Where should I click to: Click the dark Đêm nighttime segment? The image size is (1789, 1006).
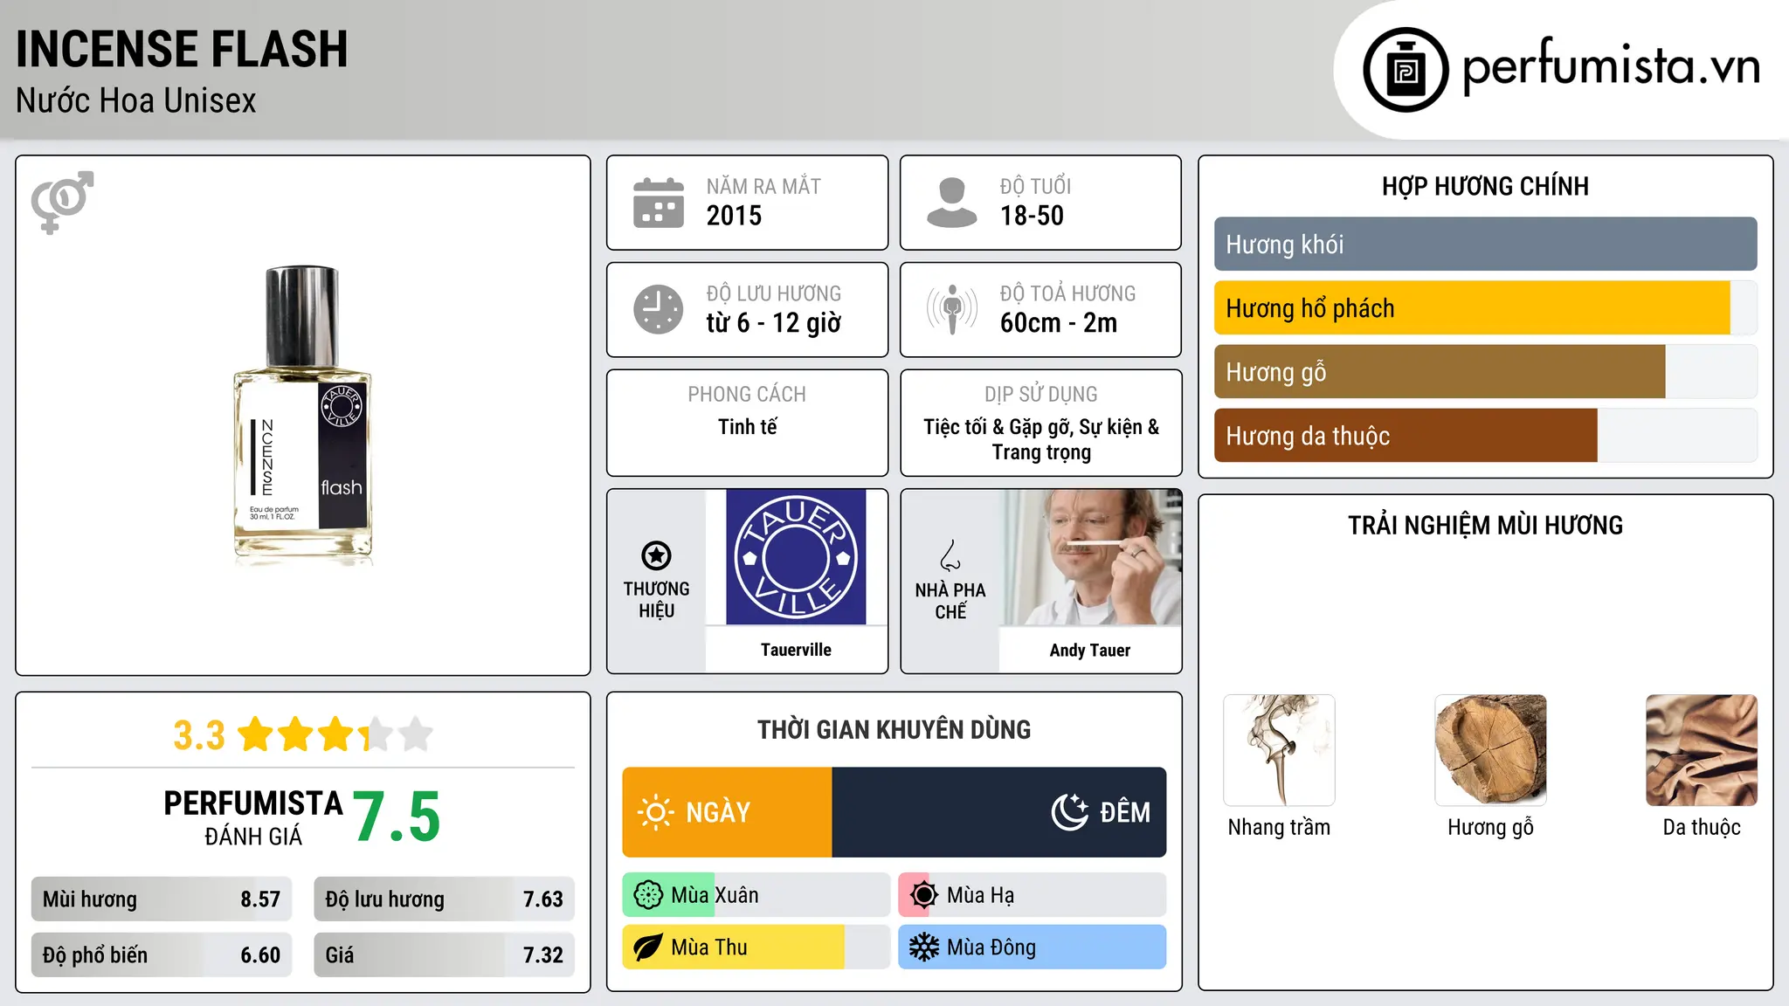coord(999,812)
